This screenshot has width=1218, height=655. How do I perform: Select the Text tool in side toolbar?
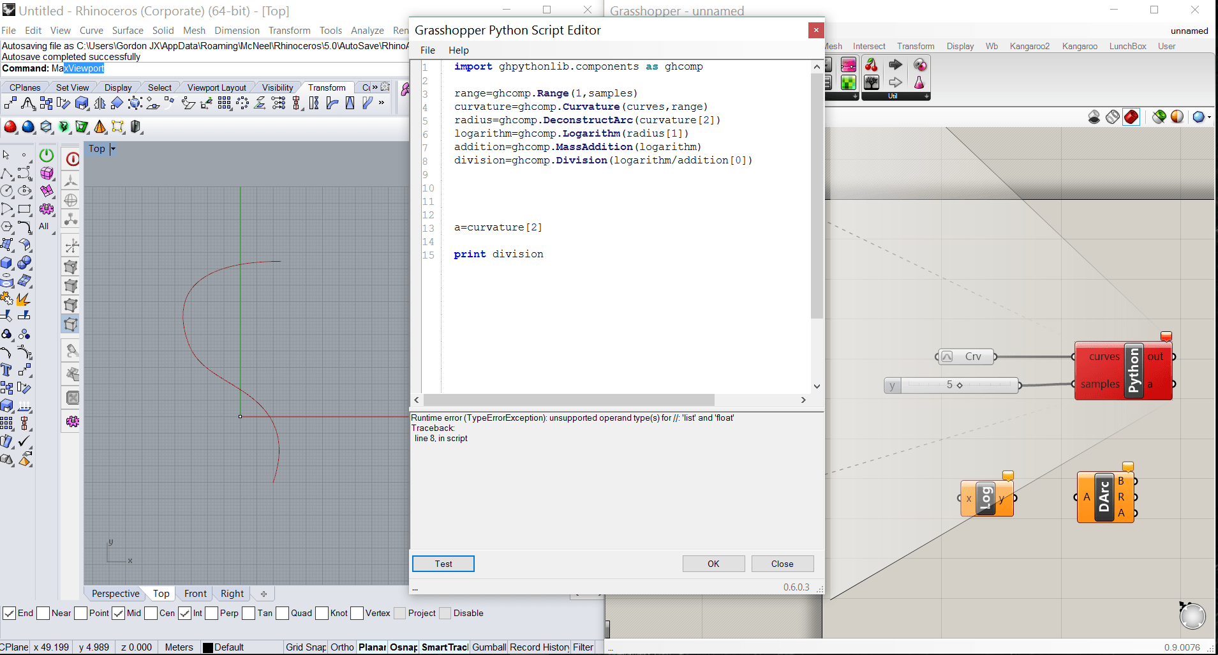click(6, 370)
